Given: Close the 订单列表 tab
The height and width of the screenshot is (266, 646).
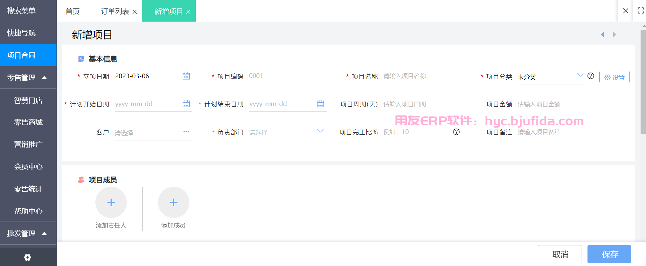Looking at the screenshot, I should [135, 12].
